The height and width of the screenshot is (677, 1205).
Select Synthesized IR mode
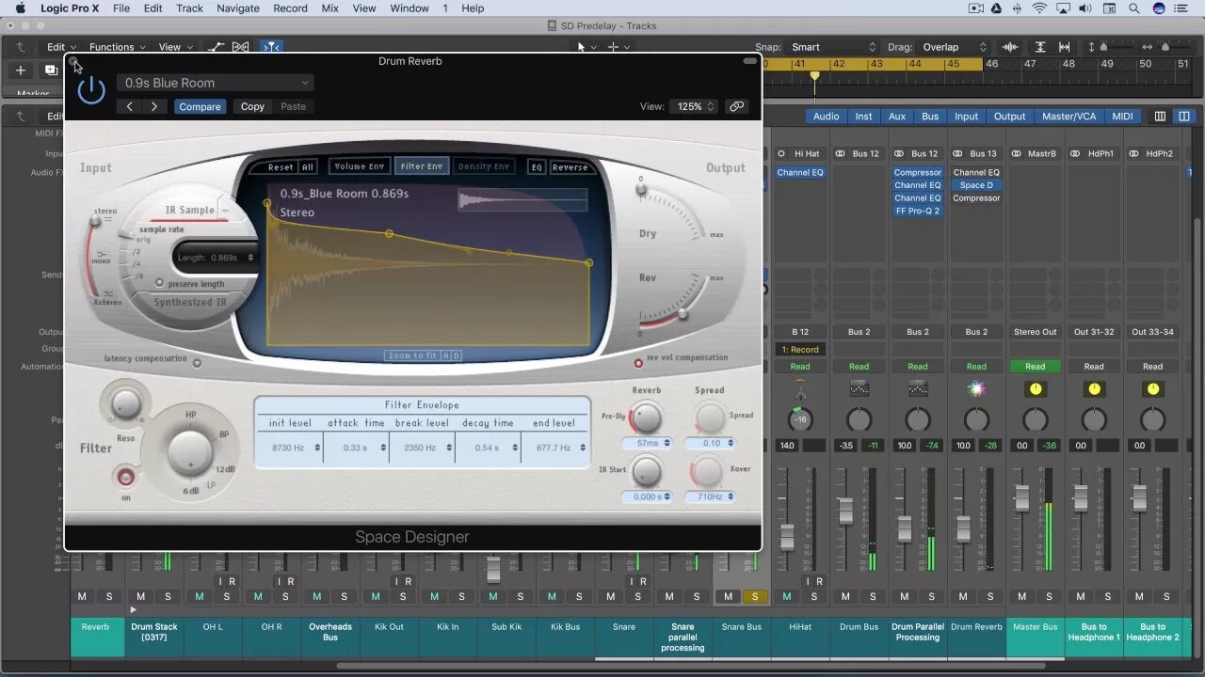[x=190, y=303]
